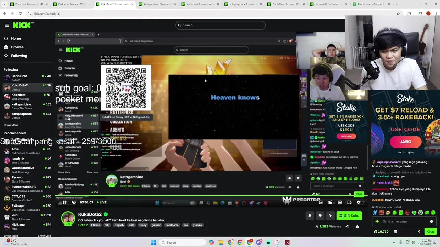Follow KukuDota2 with heart button

click(320, 216)
